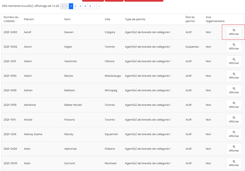This screenshot has width=245, height=171.
Task: Jump to page 4
Action: coord(85,6)
